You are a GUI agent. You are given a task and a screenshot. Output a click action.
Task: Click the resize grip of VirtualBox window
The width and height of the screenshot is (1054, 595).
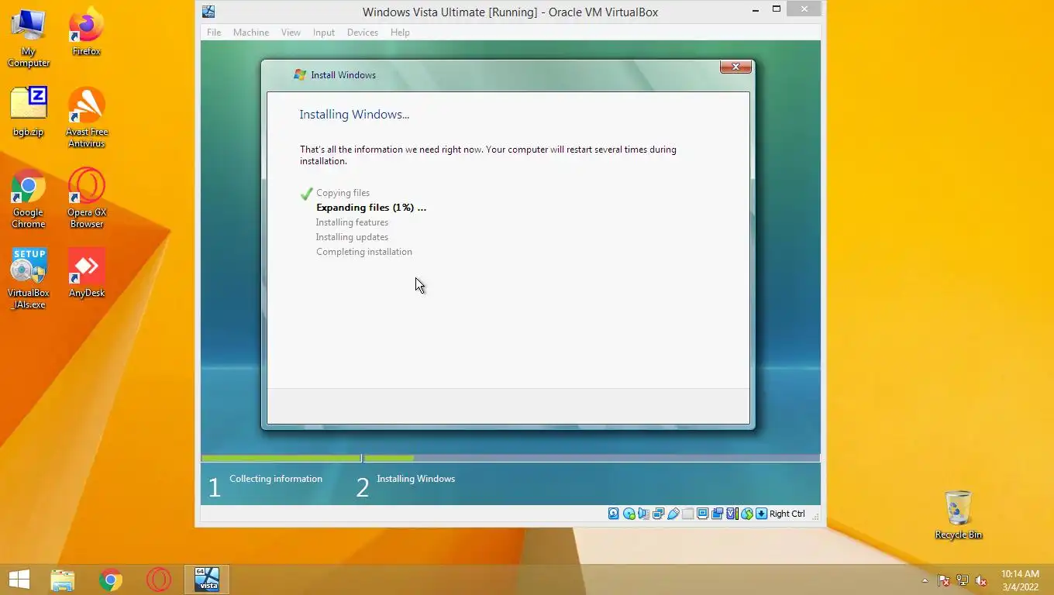(x=815, y=516)
